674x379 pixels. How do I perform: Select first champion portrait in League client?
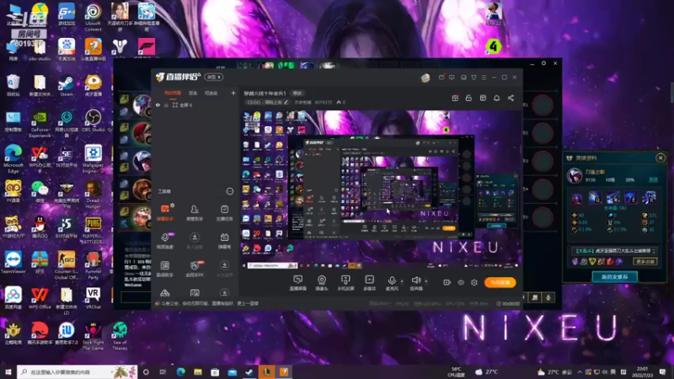coord(141,104)
